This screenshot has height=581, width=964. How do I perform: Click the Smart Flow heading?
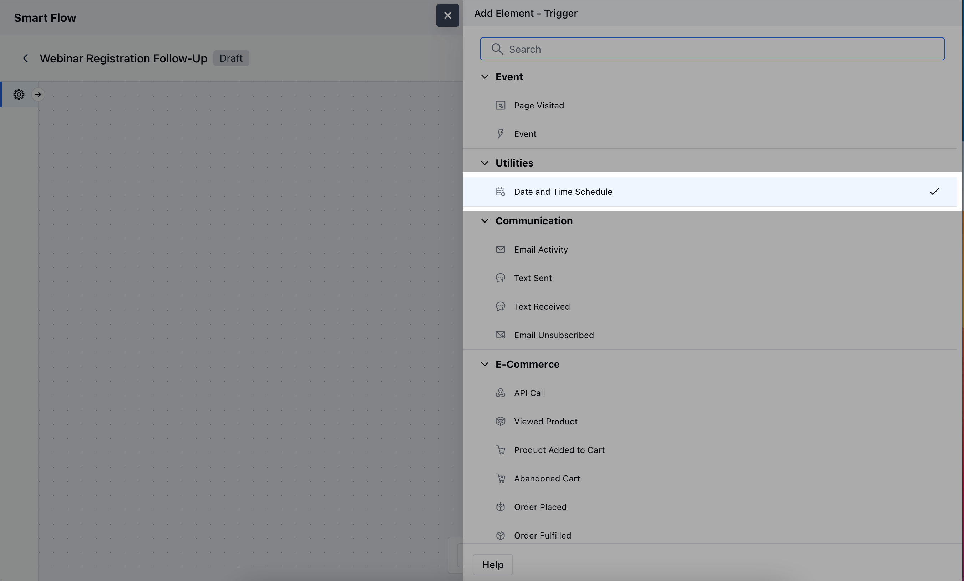[45, 18]
